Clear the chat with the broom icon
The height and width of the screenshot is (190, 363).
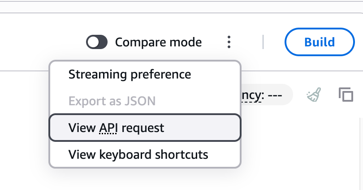click(x=313, y=95)
